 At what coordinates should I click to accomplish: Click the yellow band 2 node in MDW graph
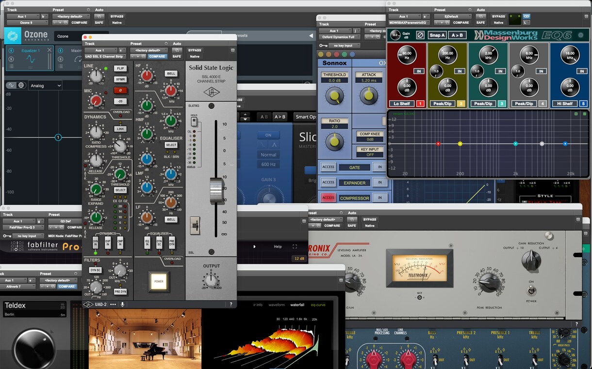point(460,144)
